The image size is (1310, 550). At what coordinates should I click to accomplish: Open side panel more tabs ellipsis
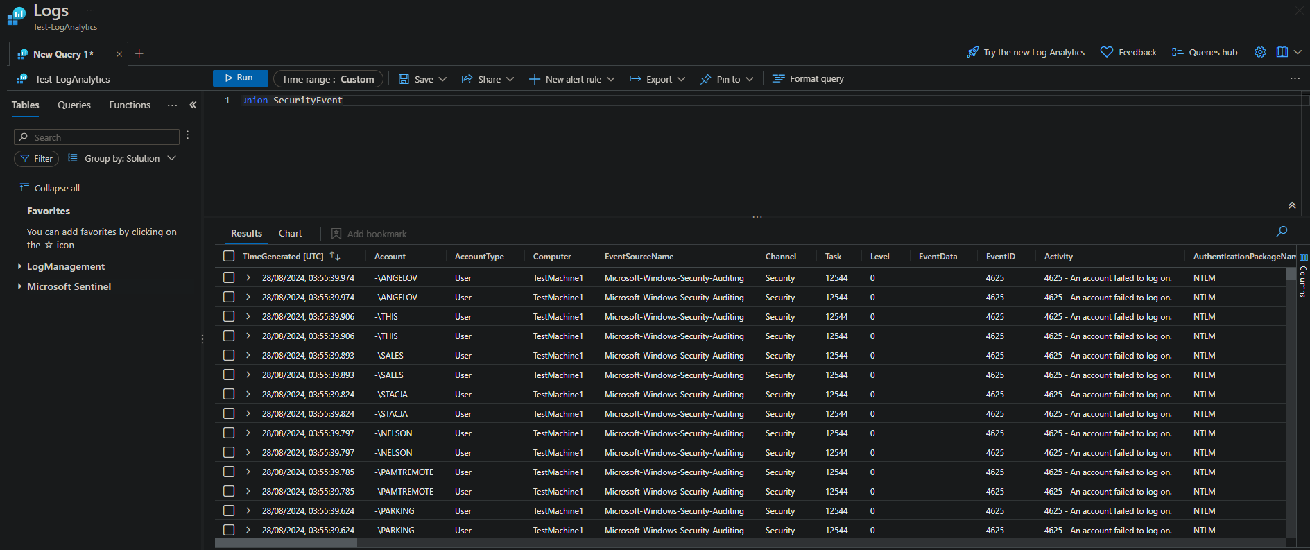coord(172,105)
